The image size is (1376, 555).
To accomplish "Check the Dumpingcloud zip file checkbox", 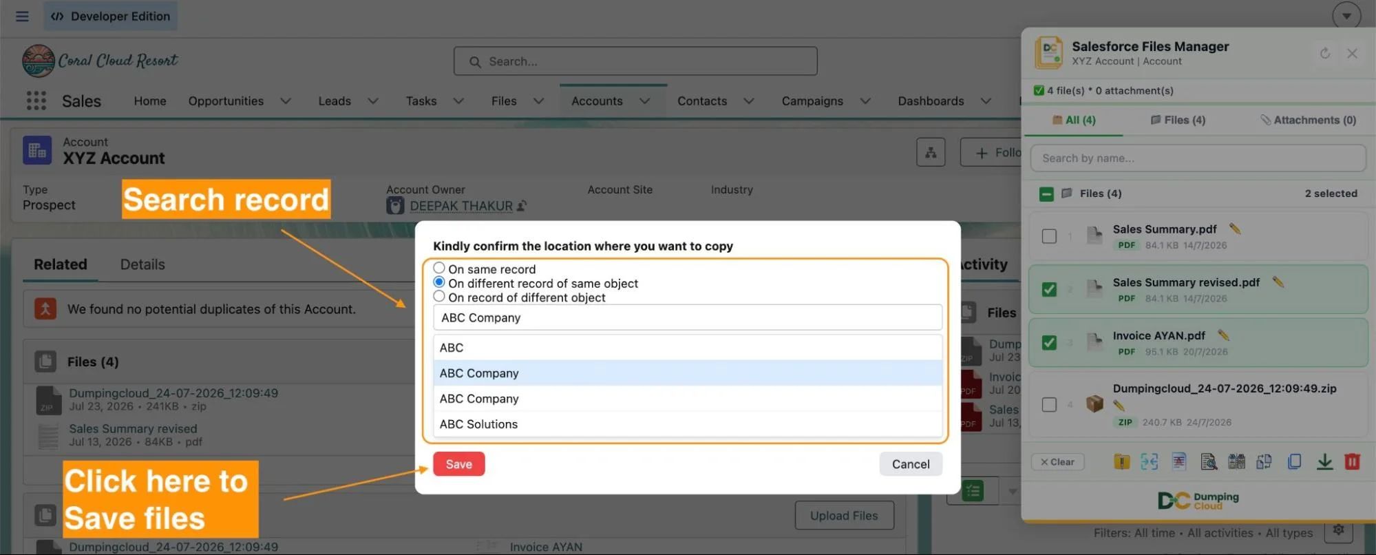I will click(1049, 404).
